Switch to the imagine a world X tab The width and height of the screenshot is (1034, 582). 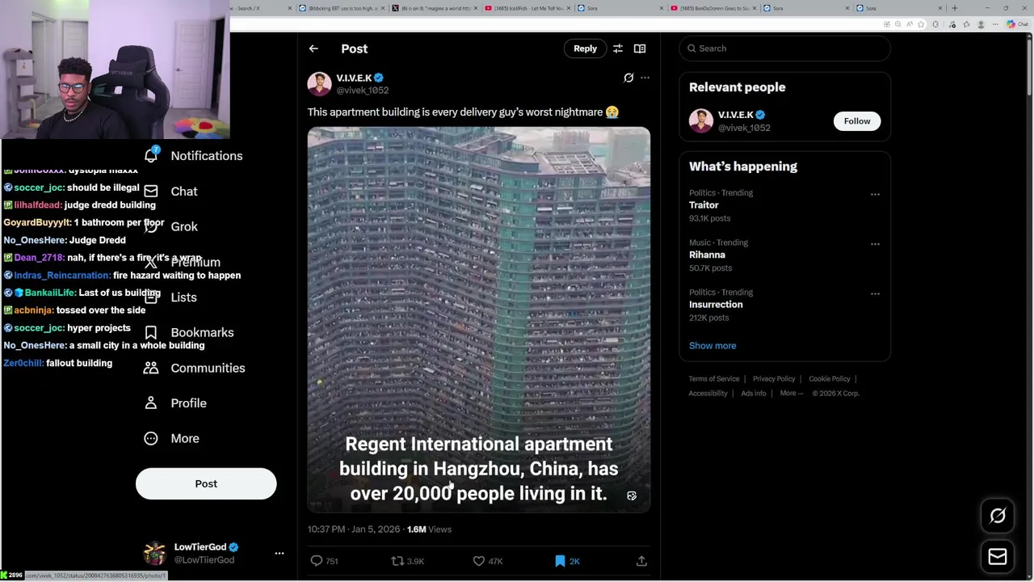coord(435,8)
